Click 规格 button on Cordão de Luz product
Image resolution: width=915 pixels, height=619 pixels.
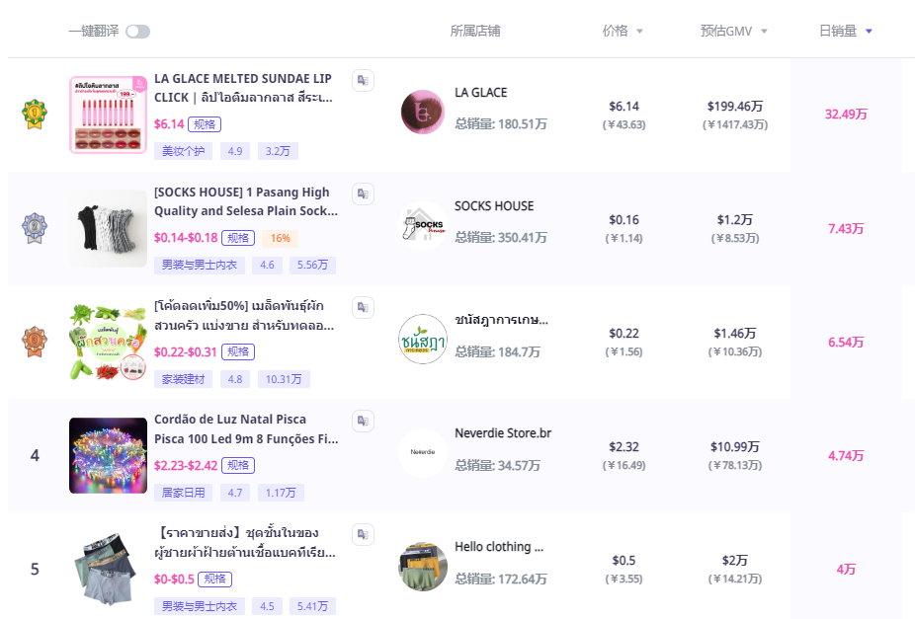238,465
